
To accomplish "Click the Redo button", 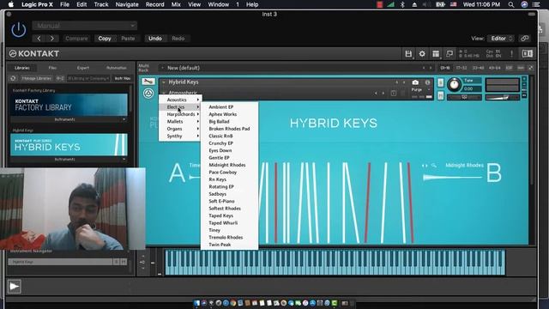I will pyautogui.click(x=178, y=39).
